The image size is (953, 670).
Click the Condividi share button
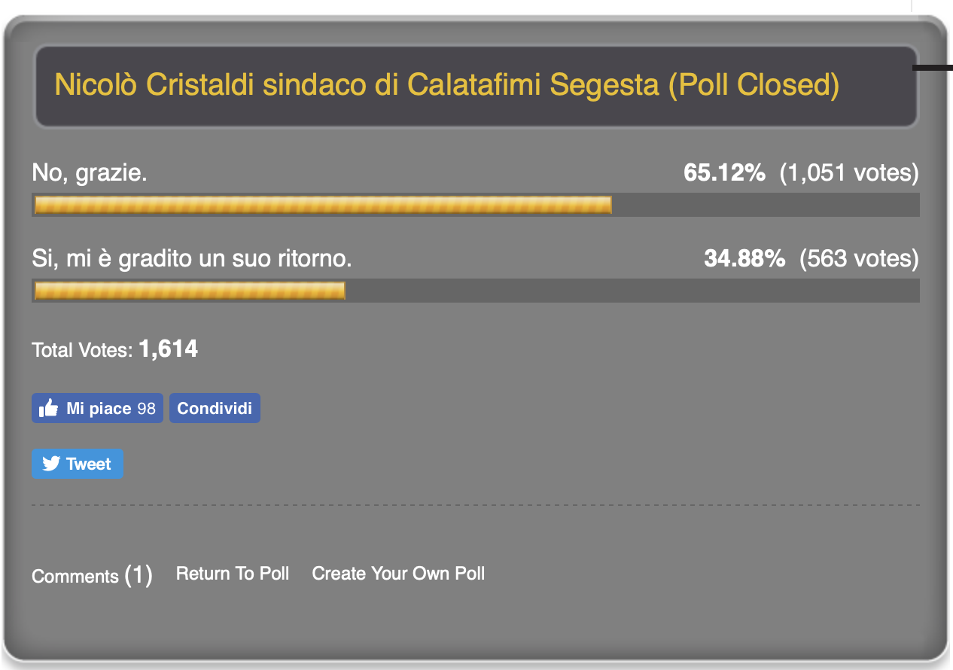click(x=215, y=408)
